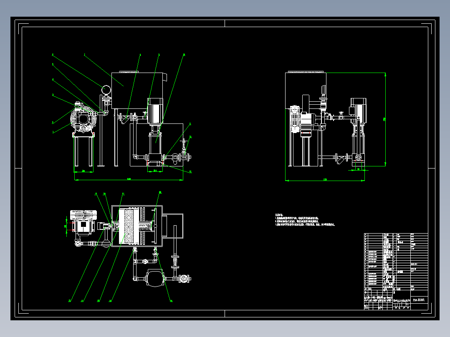Select the pump body in top view piping
Screen dimensions: 450x337
[155, 278]
